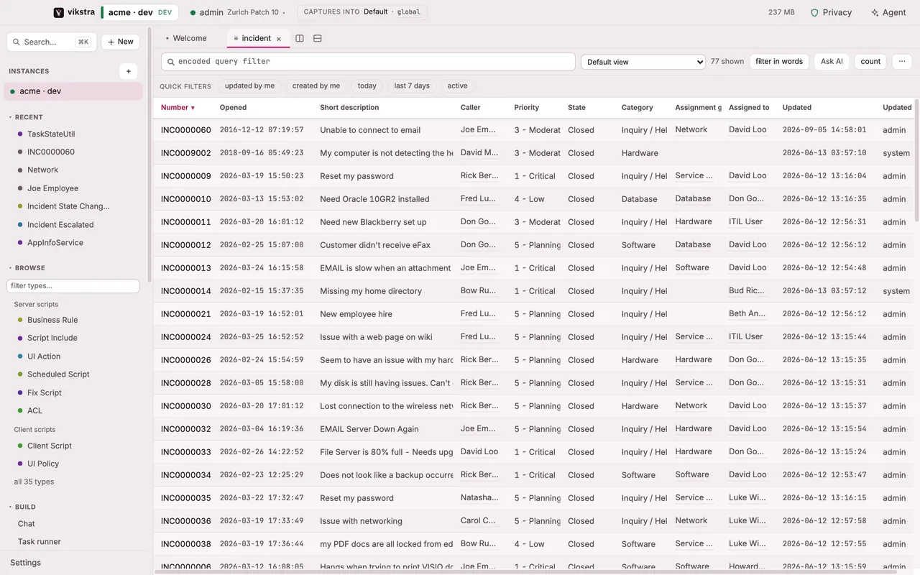The image size is (920, 575).
Task: Open the Agent sparkle panel
Action: [888, 12]
